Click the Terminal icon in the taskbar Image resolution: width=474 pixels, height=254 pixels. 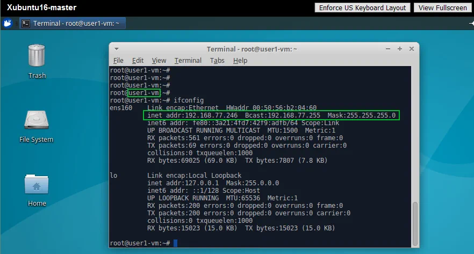26,23
